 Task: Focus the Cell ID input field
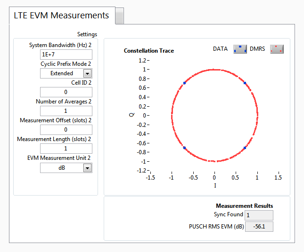[x=66, y=92]
